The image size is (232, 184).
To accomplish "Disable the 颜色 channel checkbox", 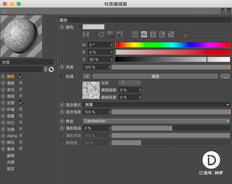I will click(x=21, y=76).
